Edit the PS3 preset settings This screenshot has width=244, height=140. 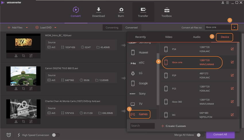pos(232,89)
